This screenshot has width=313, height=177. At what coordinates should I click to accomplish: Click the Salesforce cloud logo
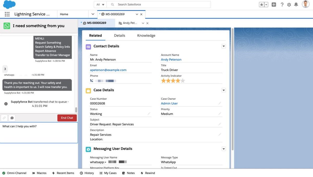click(9, 4)
